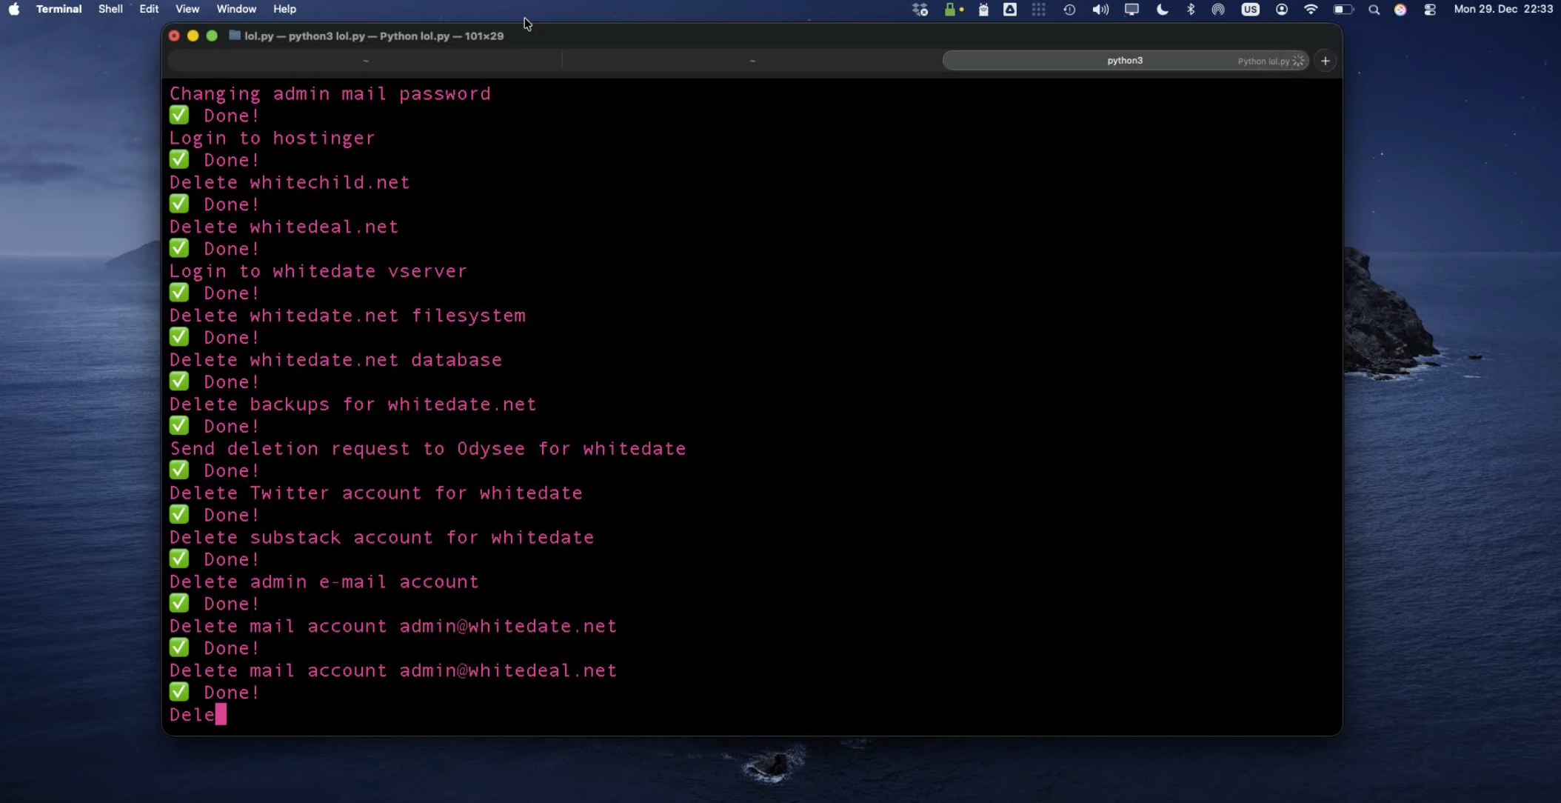
Task: Open the Dropbox menu bar icon
Action: pyautogui.click(x=920, y=10)
